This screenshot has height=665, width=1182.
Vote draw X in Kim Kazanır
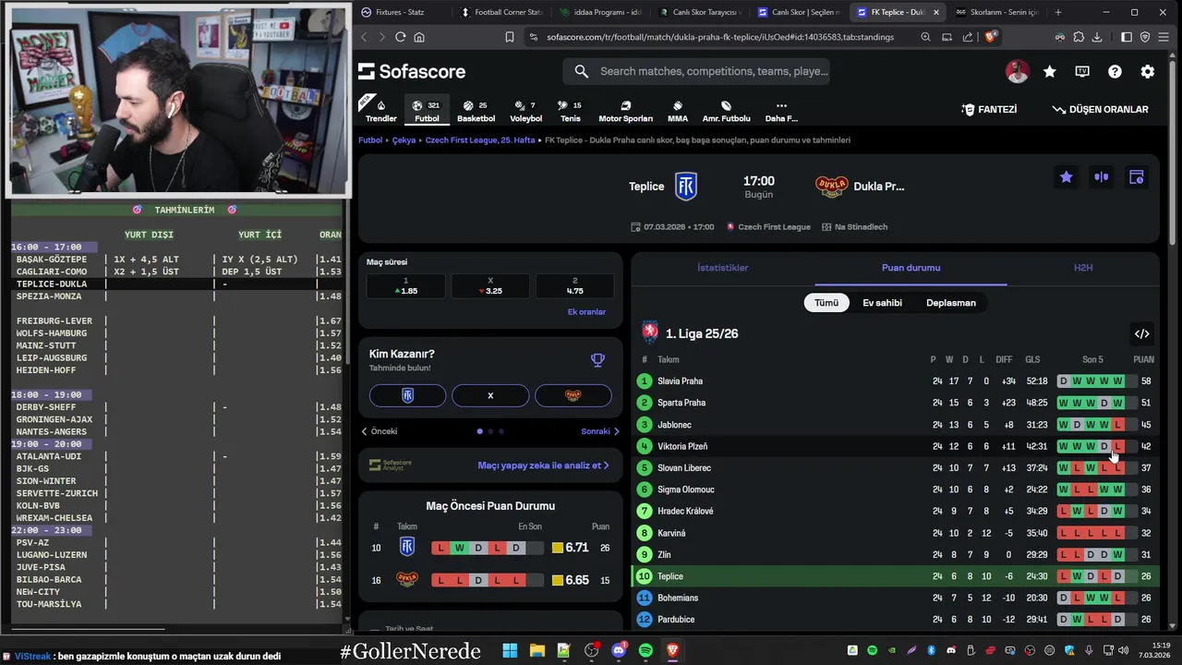coord(490,395)
